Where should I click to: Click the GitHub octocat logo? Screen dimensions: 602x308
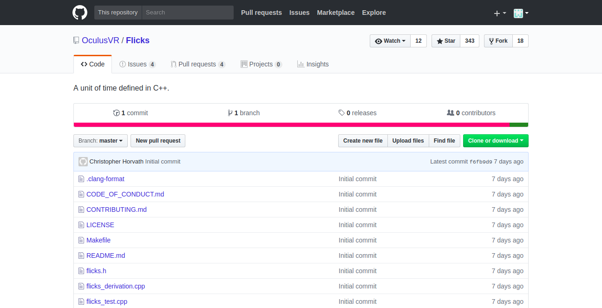80,13
